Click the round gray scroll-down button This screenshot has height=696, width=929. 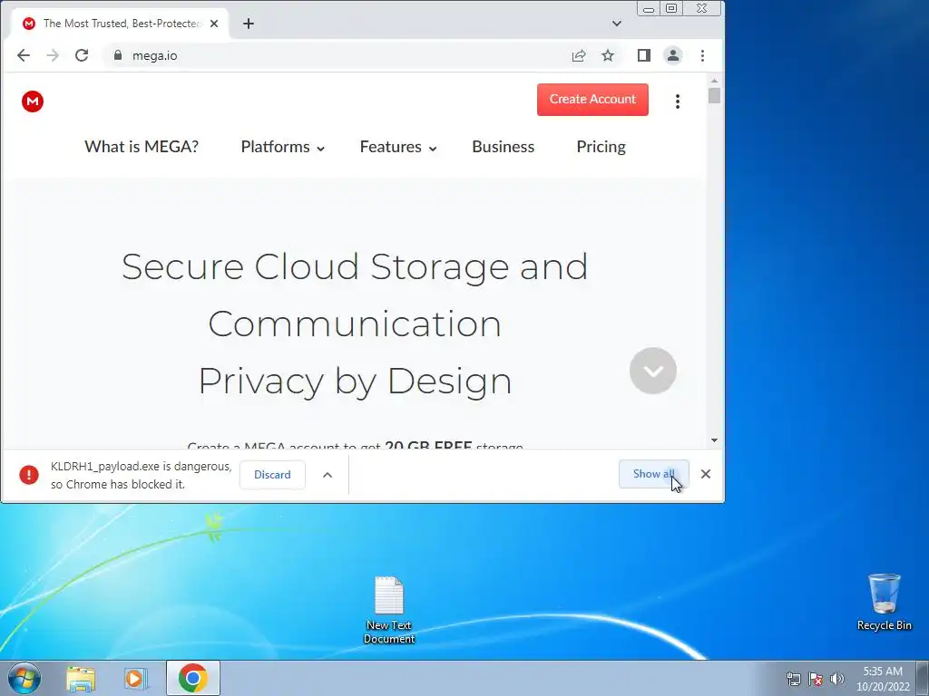point(653,371)
